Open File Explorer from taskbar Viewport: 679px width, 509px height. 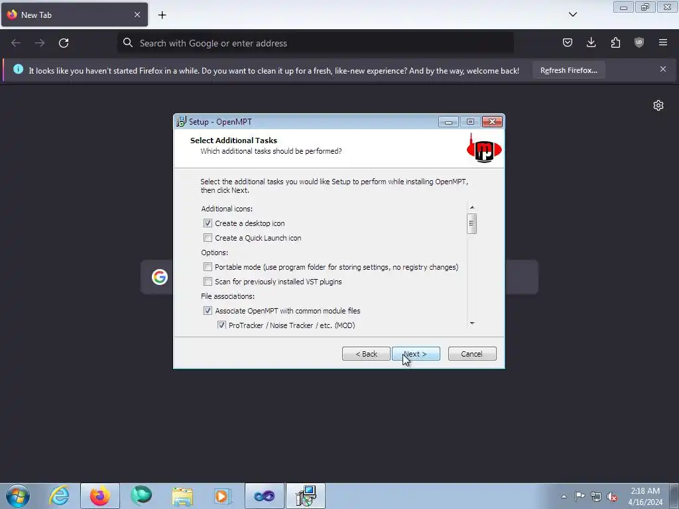tap(182, 496)
